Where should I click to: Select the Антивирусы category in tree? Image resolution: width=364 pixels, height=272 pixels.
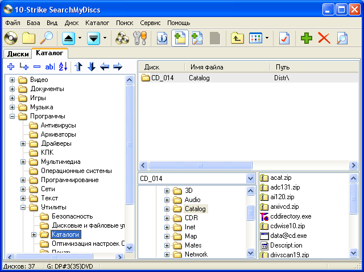(x=58, y=125)
